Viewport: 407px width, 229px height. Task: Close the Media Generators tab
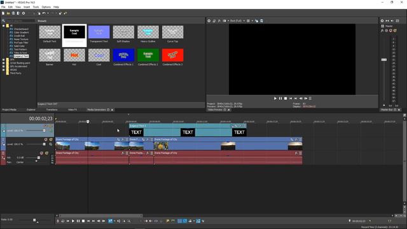(x=112, y=110)
